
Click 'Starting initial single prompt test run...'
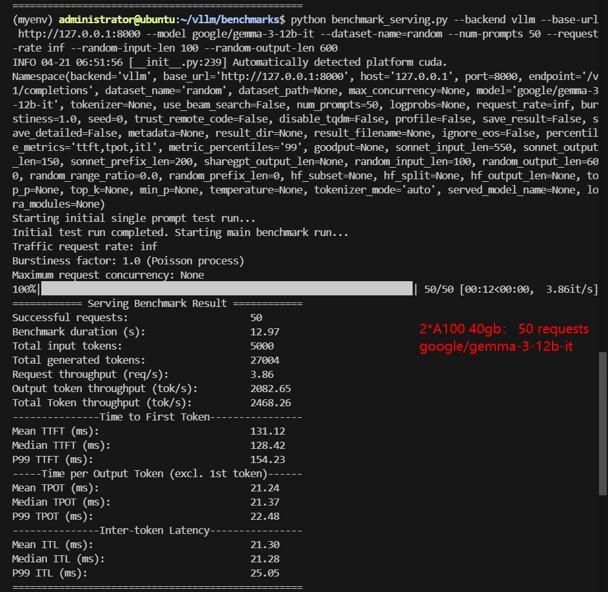(x=133, y=219)
